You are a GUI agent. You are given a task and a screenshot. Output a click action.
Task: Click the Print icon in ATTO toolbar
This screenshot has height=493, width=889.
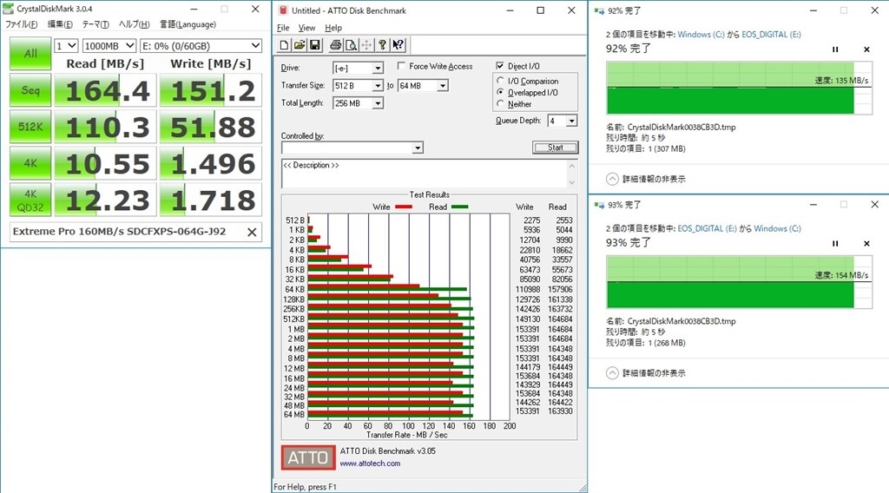pyautogui.click(x=336, y=45)
